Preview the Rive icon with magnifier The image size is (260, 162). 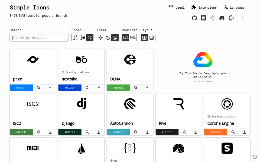pos(184,132)
